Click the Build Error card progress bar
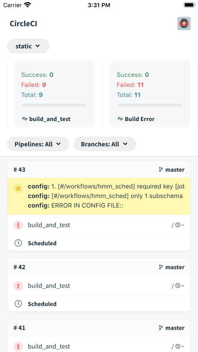This screenshot has width=198, height=352. 150,105
